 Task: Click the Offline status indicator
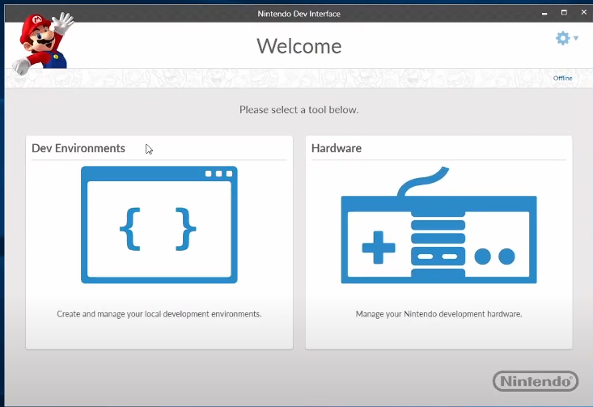click(562, 78)
